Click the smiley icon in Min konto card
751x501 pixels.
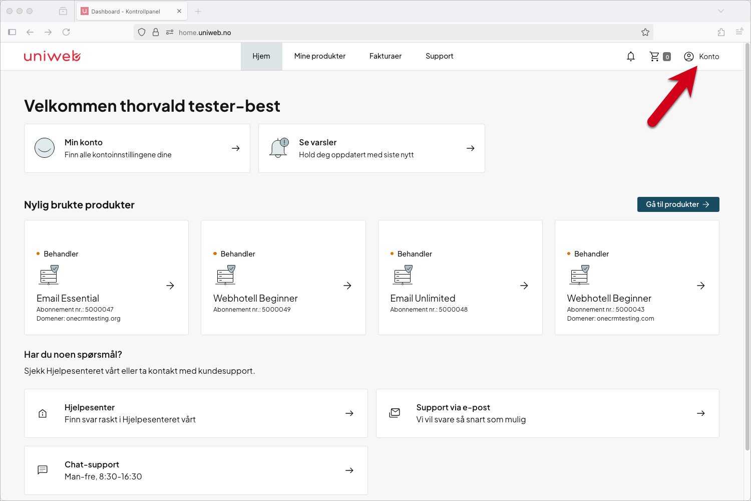45,148
